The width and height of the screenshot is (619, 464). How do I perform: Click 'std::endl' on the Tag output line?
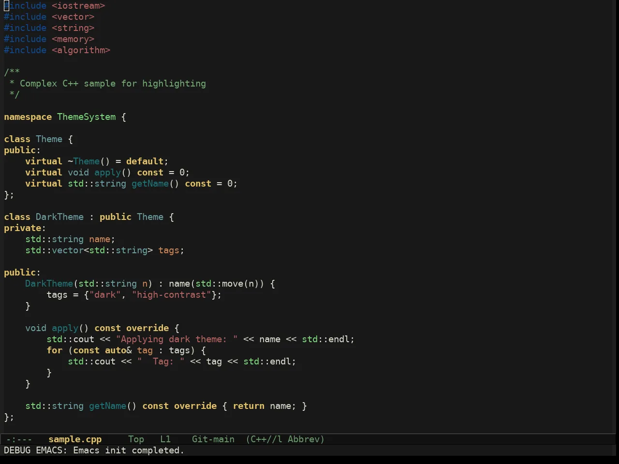point(267,362)
